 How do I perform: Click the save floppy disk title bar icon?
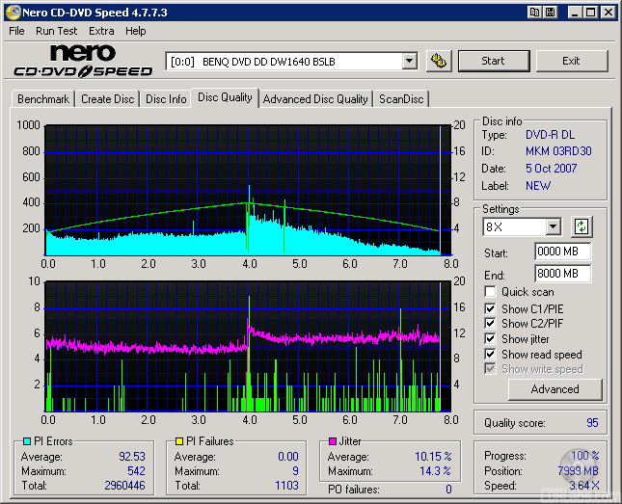(x=550, y=13)
